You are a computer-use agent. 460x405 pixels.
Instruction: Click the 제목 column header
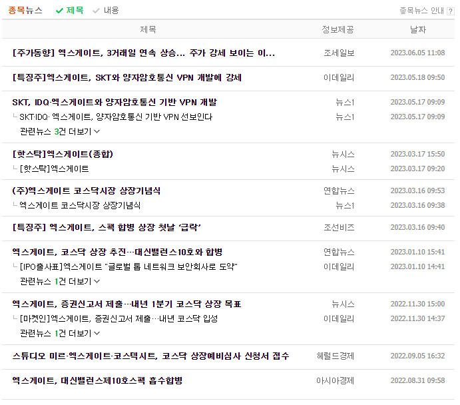pos(148,29)
